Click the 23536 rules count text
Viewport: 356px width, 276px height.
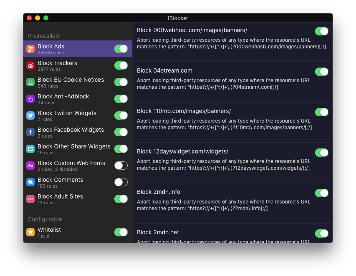tap(50, 53)
